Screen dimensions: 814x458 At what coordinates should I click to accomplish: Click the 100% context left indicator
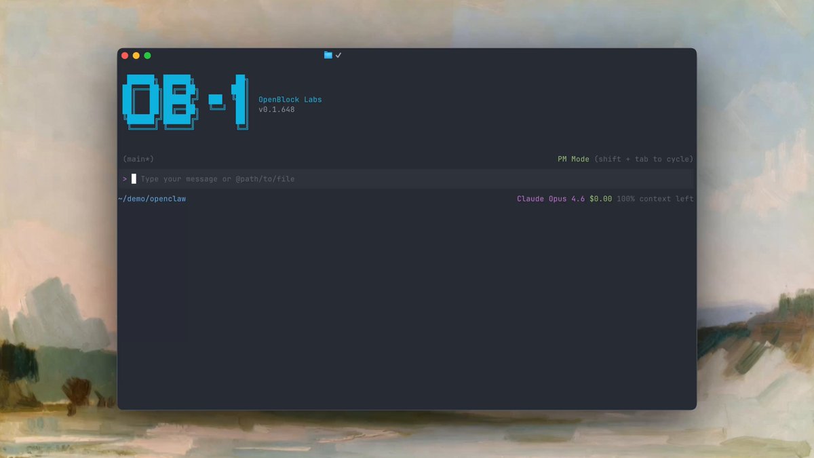655,199
